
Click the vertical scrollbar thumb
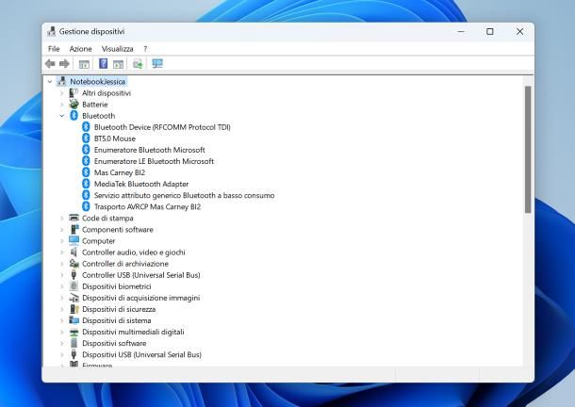click(x=528, y=149)
